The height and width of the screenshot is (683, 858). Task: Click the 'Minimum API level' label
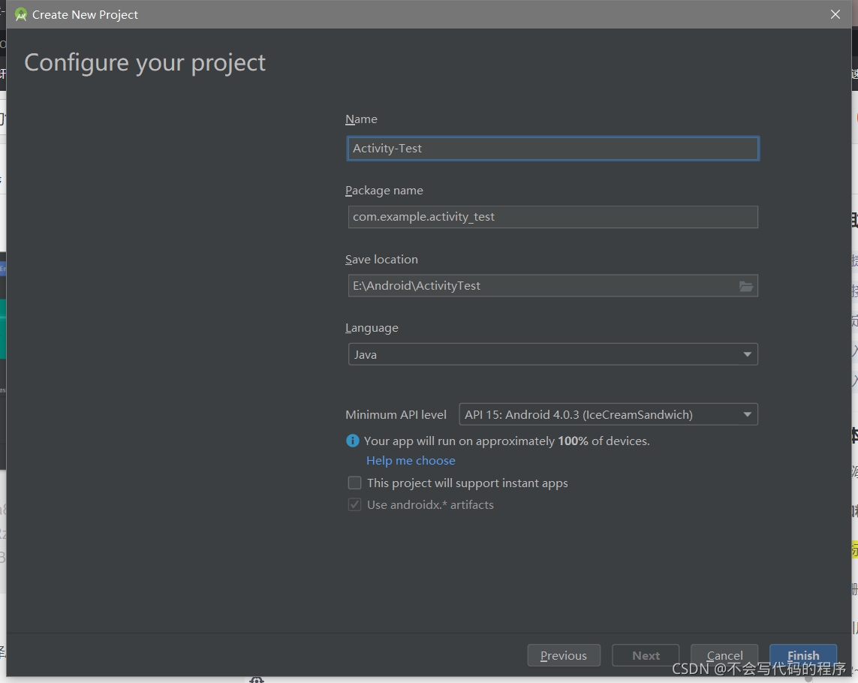tap(396, 415)
